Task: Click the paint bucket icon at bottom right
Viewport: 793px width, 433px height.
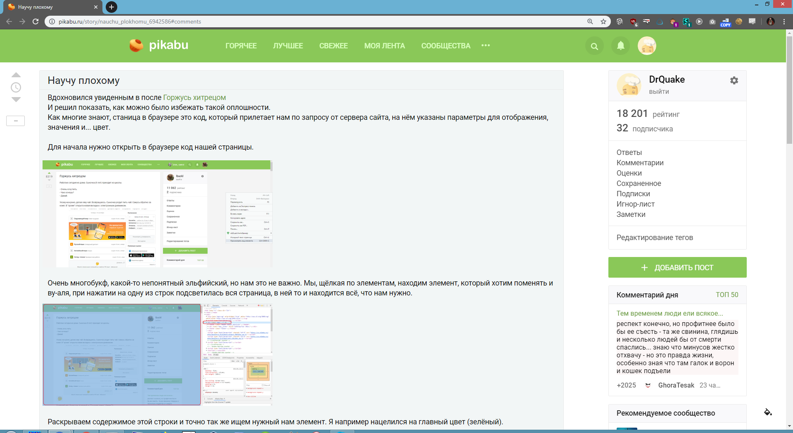Action: click(x=768, y=412)
